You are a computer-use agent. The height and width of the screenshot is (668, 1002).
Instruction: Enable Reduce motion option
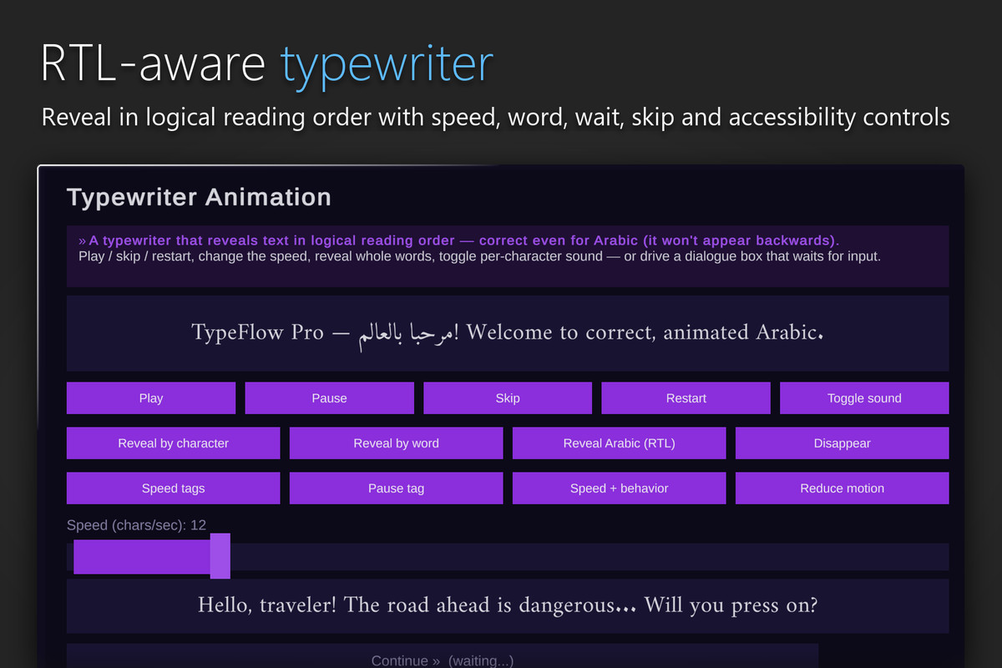coord(842,488)
